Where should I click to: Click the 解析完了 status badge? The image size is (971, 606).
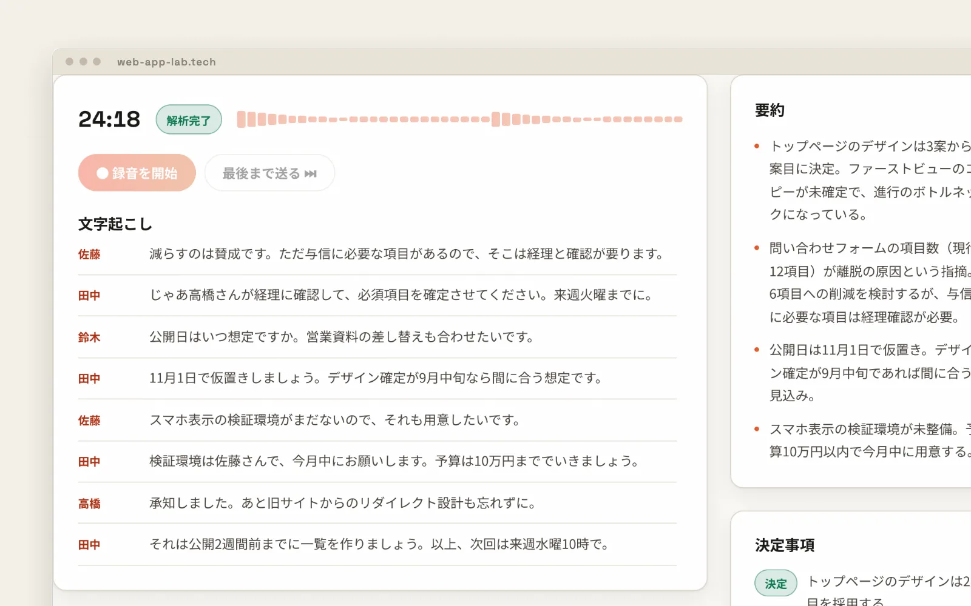point(189,120)
